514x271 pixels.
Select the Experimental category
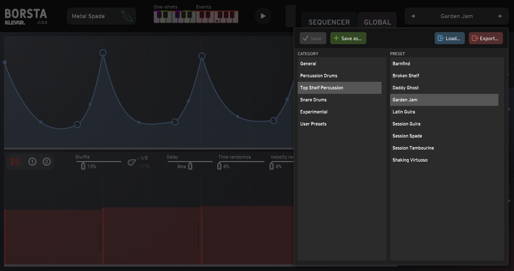coord(339,112)
